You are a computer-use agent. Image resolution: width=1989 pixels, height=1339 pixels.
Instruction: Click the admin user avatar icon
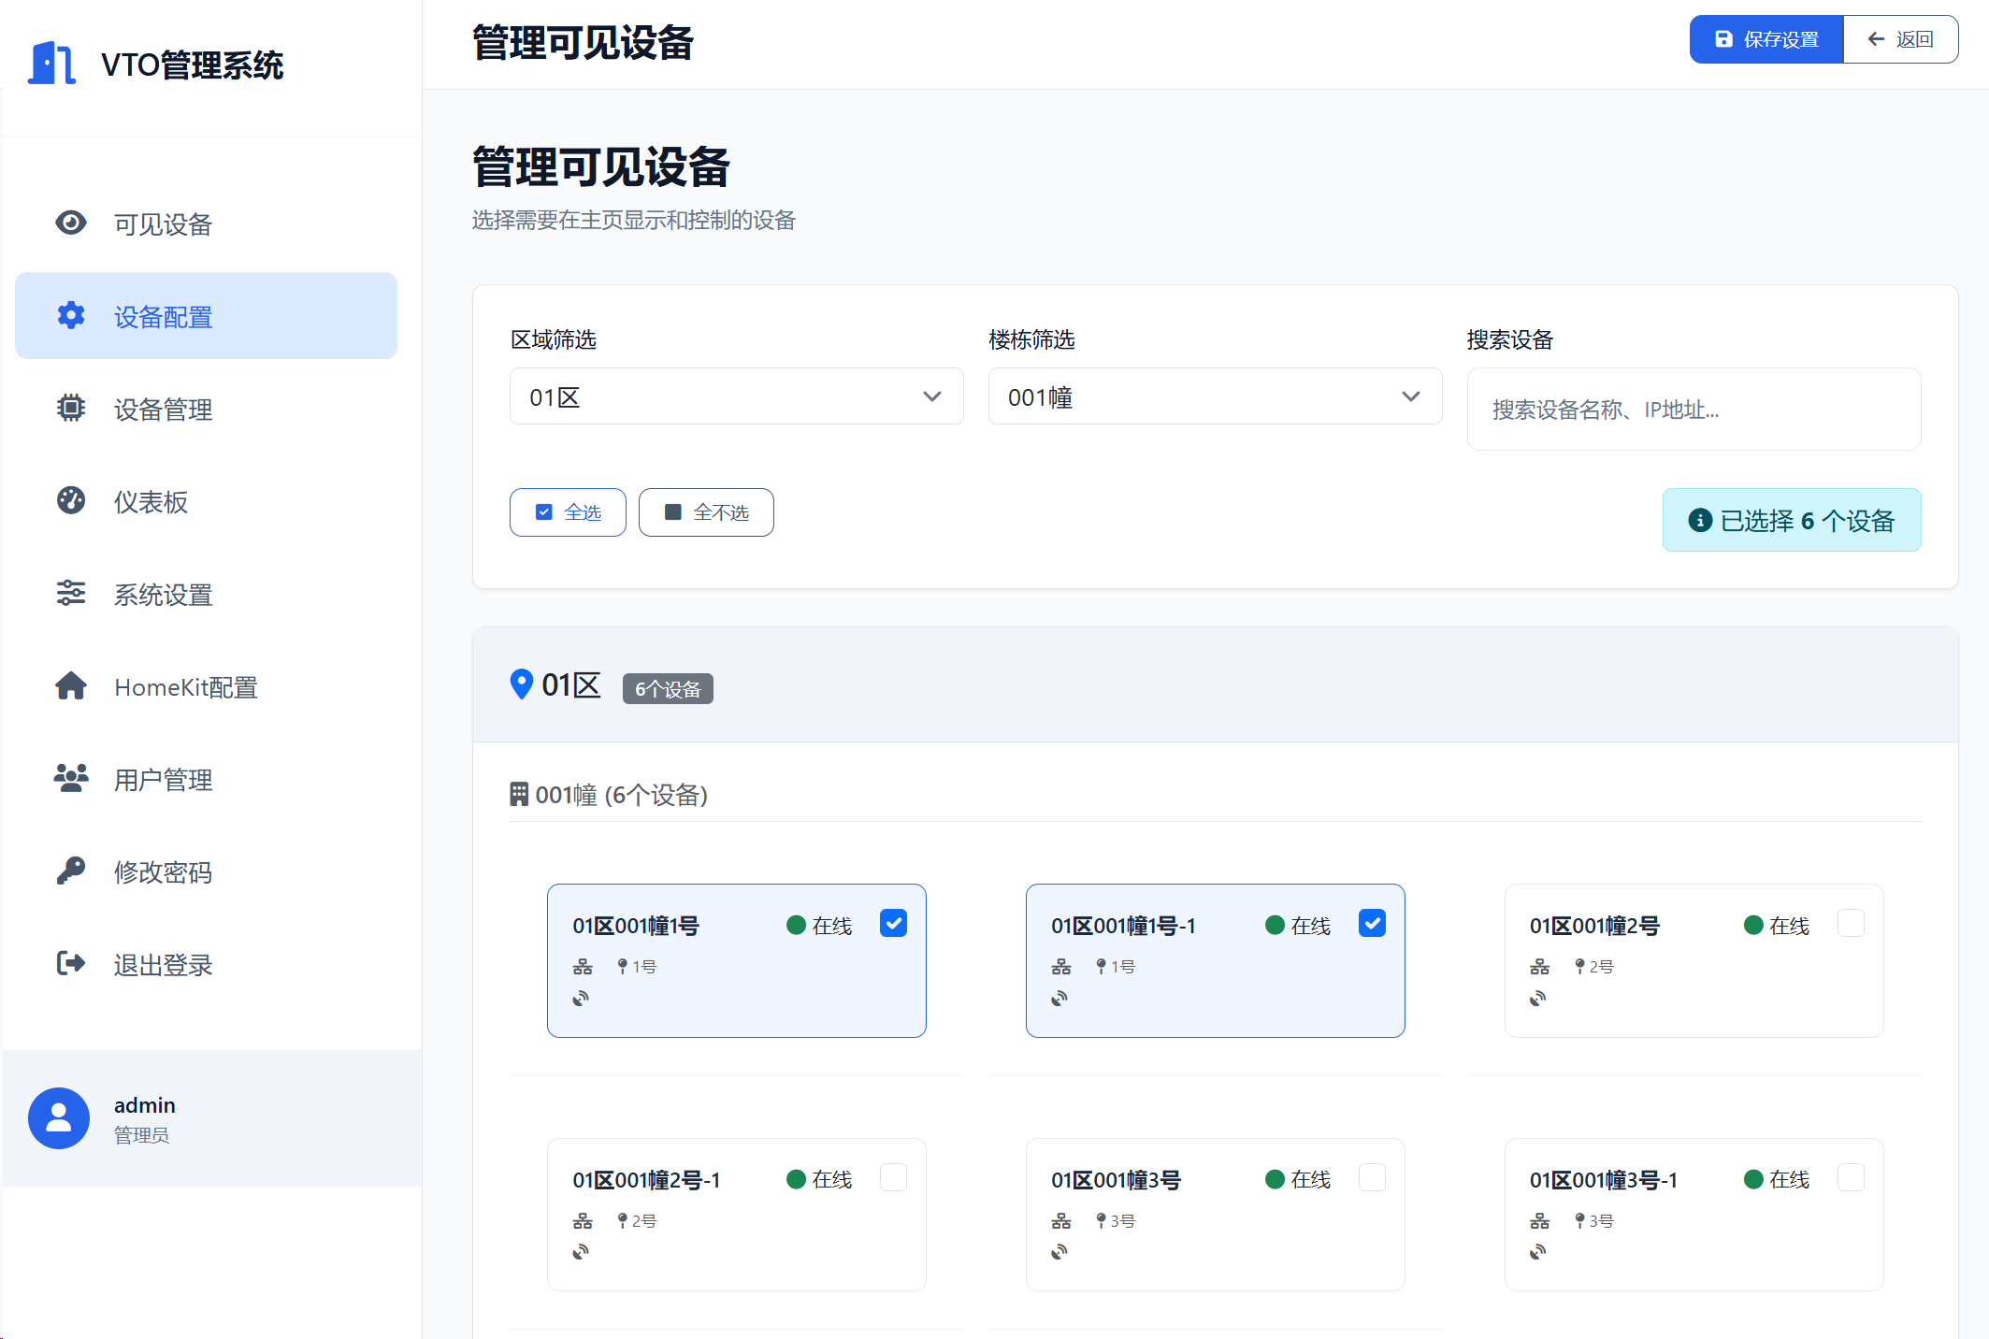(x=59, y=1117)
